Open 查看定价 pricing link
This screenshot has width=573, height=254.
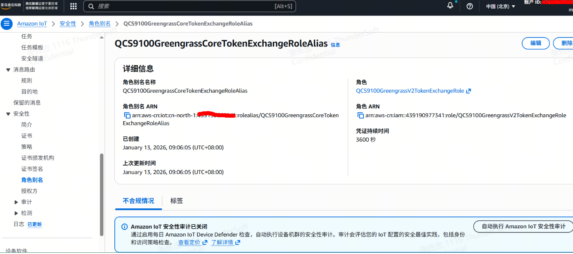[x=193, y=242]
